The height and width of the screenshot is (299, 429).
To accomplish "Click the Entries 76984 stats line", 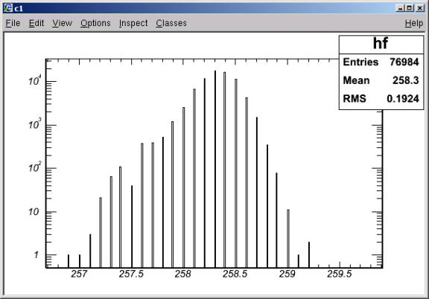I will click(381, 62).
